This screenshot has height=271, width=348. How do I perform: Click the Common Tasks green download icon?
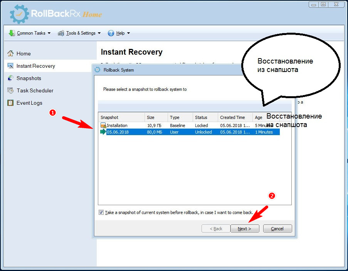(x=12, y=33)
